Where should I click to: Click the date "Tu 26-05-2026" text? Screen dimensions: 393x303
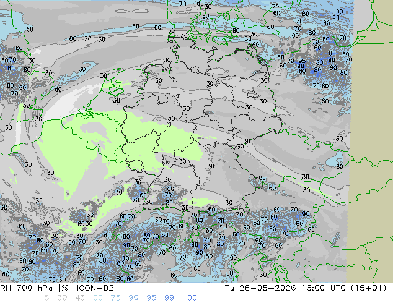(260, 288)
